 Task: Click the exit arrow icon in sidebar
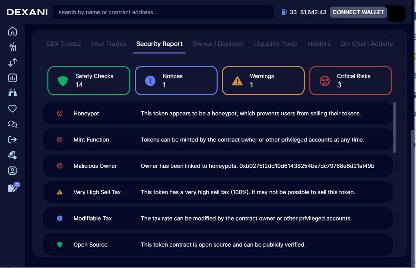12,140
